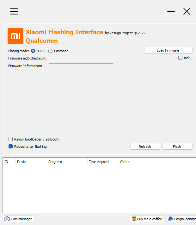196x225 pixels.
Task: Click the ID column header
Action: [9, 162]
